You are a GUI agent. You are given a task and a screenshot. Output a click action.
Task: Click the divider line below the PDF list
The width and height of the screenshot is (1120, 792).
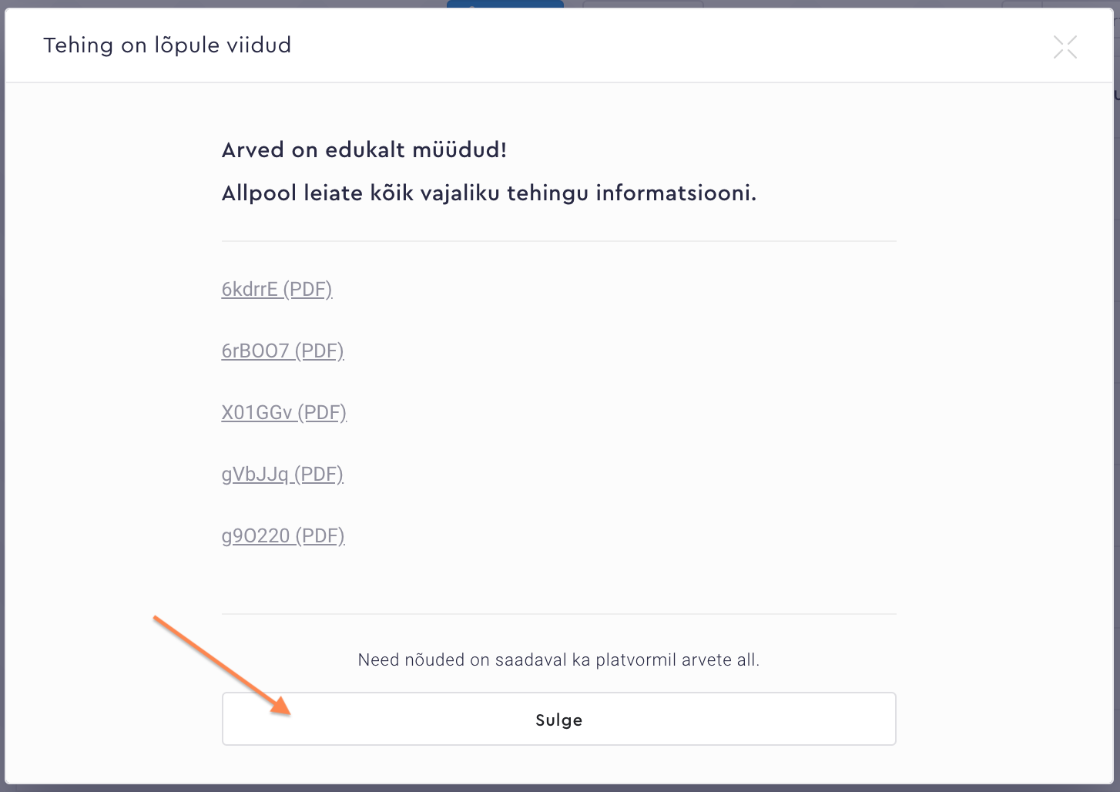point(558,614)
